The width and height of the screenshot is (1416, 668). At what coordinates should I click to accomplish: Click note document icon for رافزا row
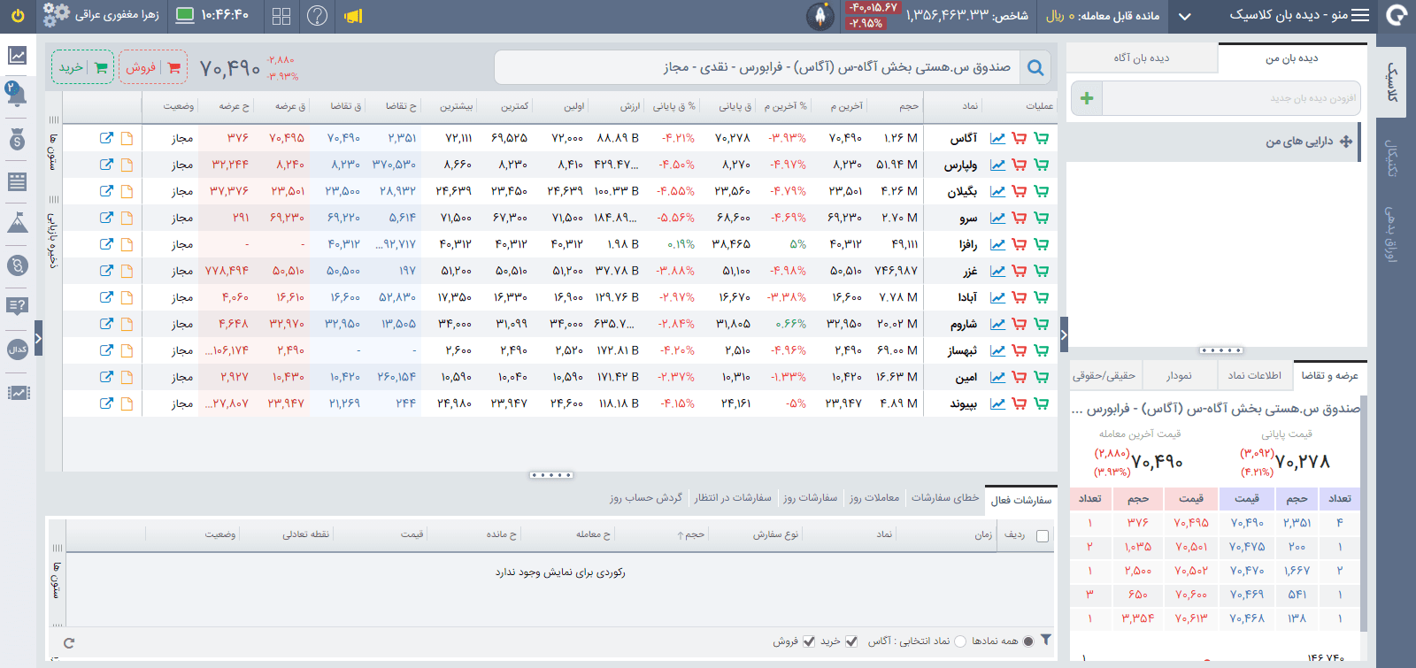click(x=127, y=244)
